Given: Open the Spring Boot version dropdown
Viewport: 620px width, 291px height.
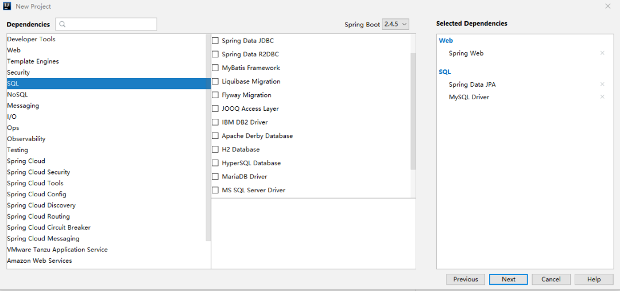Looking at the screenshot, I should point(396,24).
